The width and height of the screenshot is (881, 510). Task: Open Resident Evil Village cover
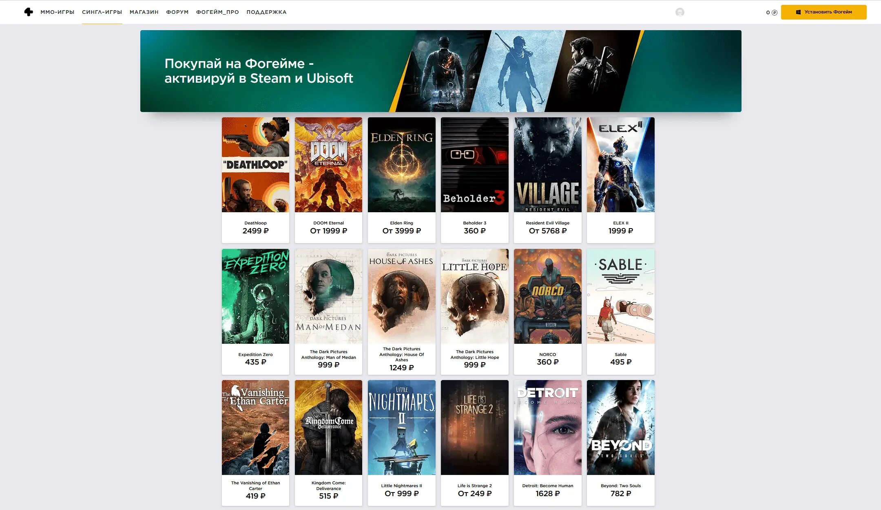547,165
